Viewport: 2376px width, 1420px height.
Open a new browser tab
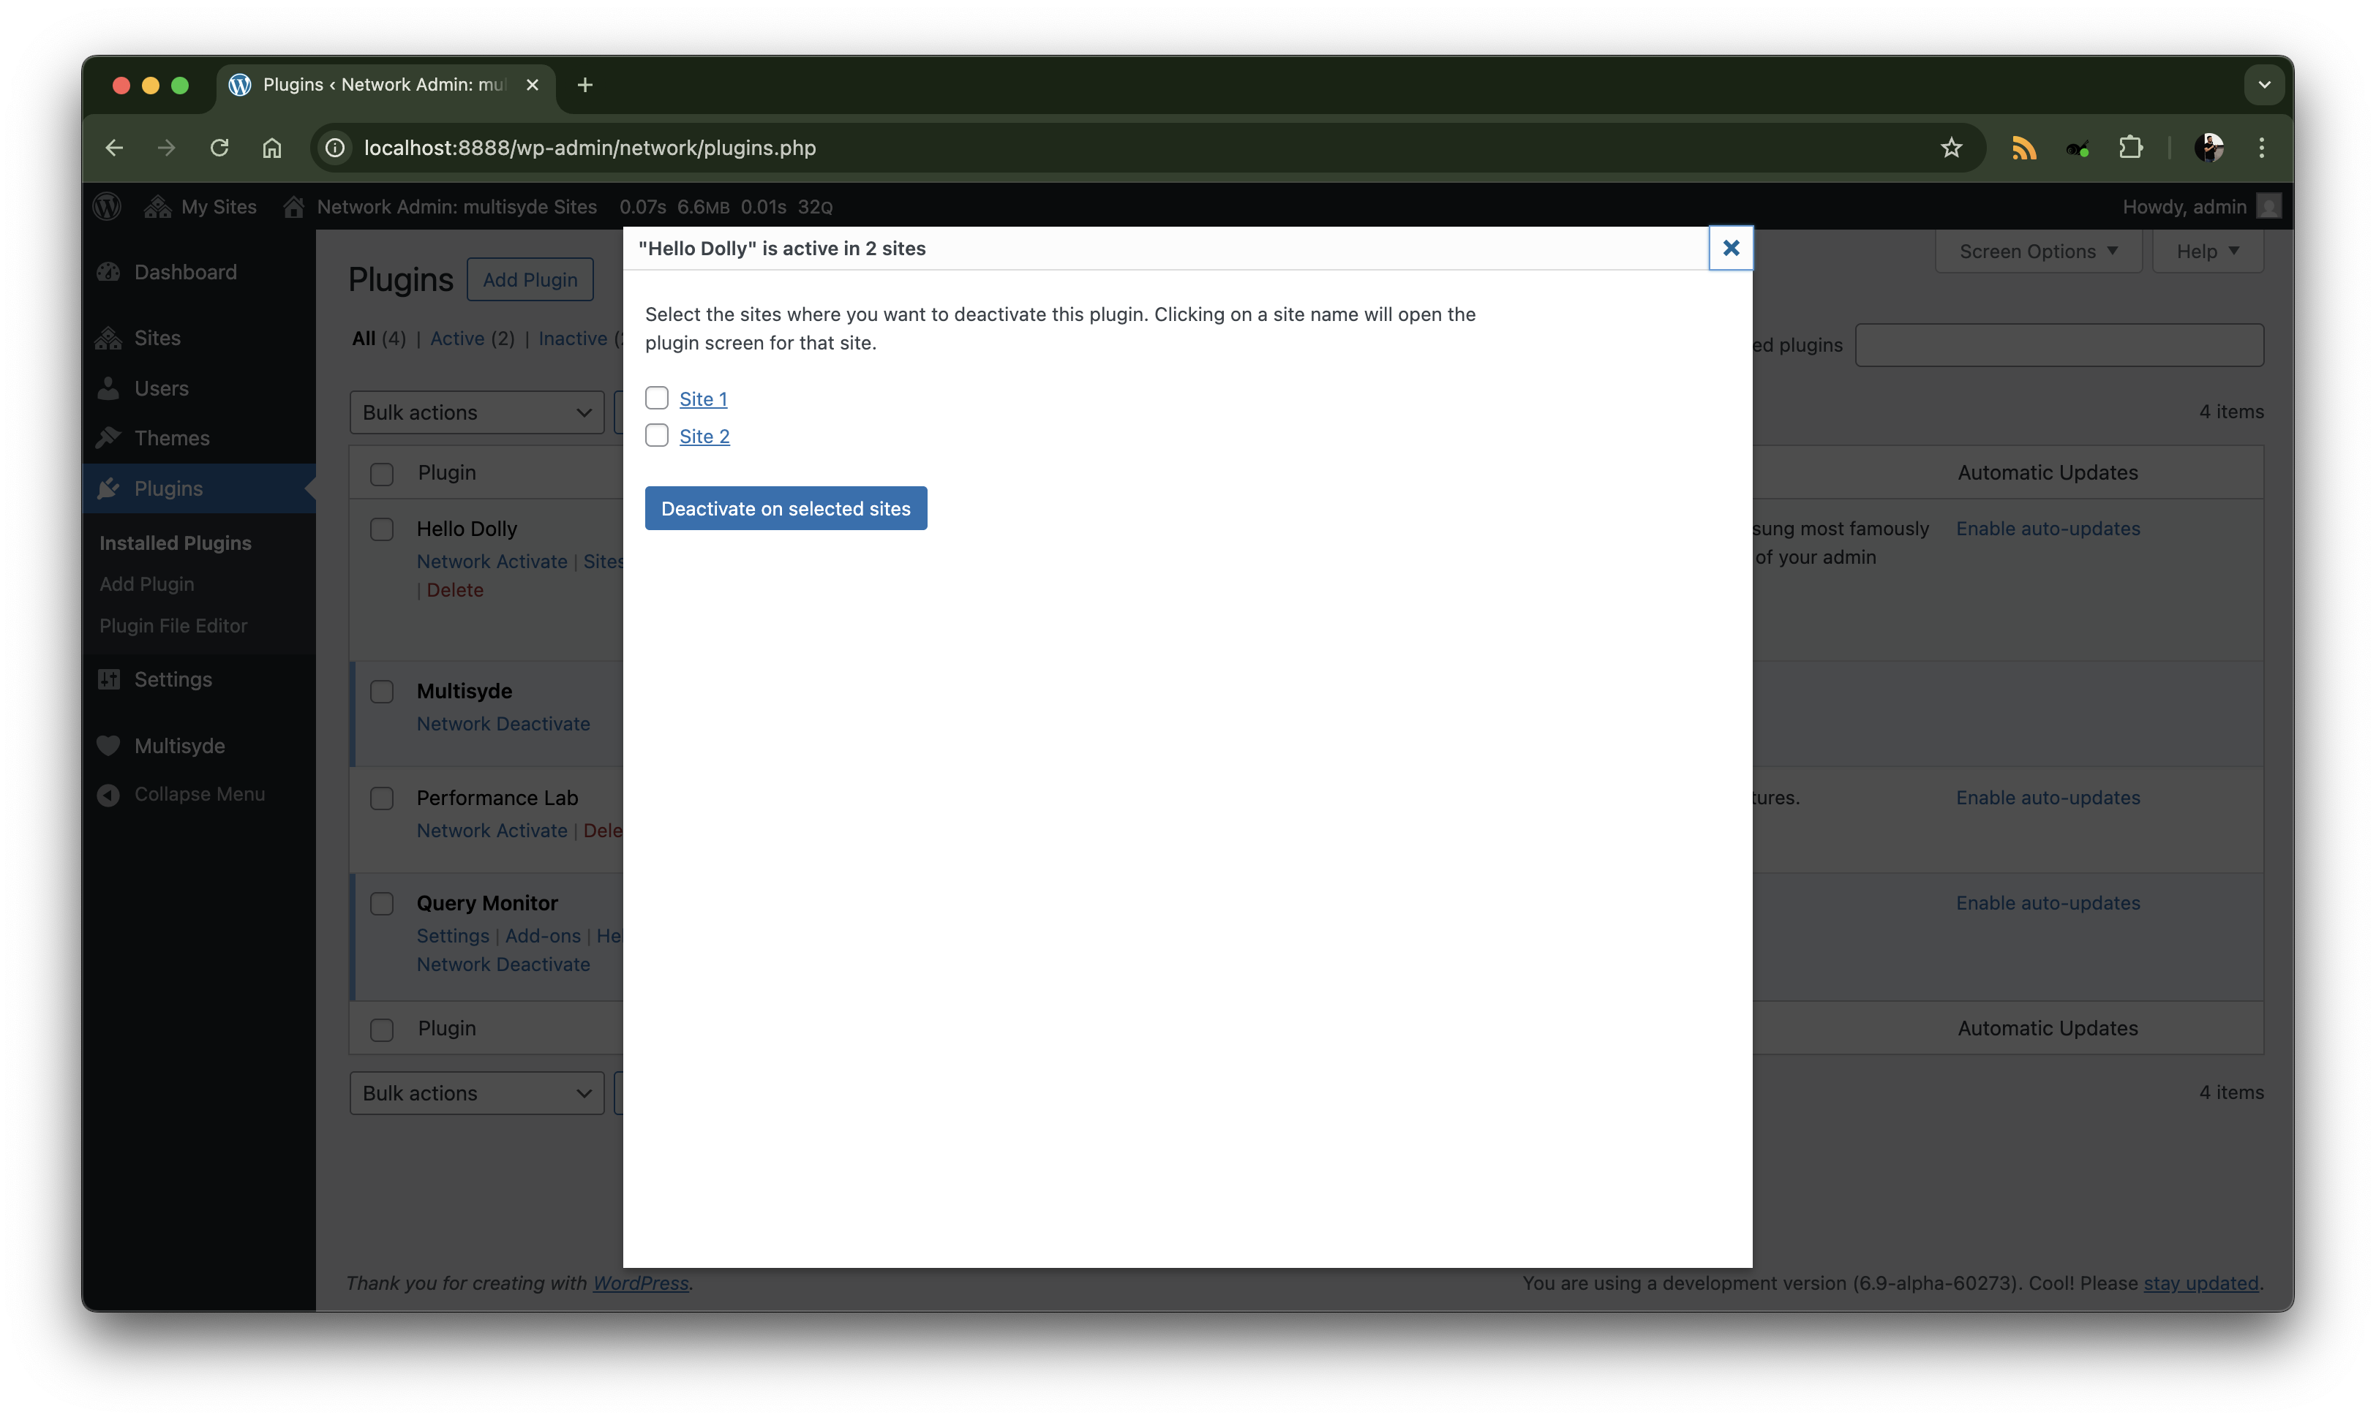click(585, 85)
